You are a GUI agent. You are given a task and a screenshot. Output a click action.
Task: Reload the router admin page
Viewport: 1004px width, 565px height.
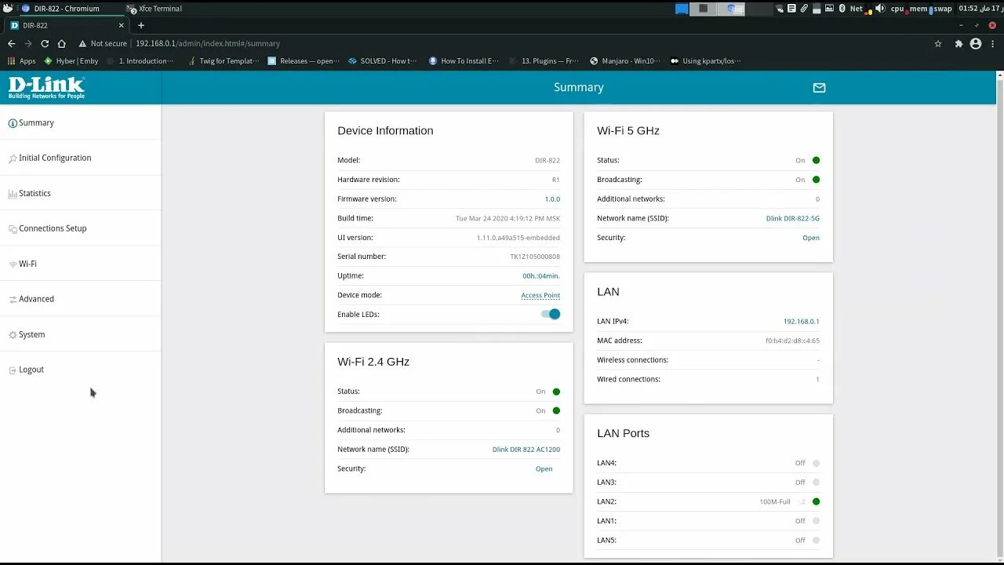pos(45,44)
